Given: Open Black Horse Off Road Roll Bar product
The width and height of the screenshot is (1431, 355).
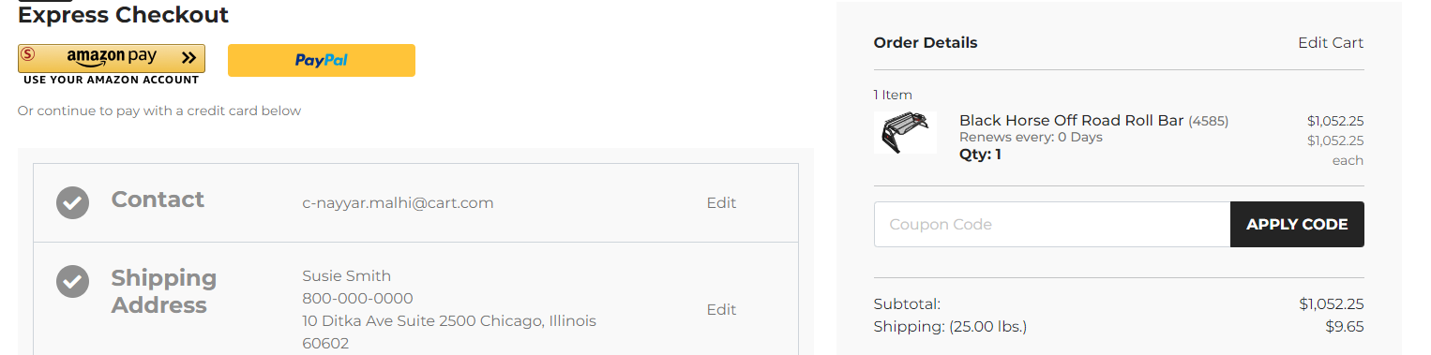Looking at the screenshot, I should [1071, 121].
